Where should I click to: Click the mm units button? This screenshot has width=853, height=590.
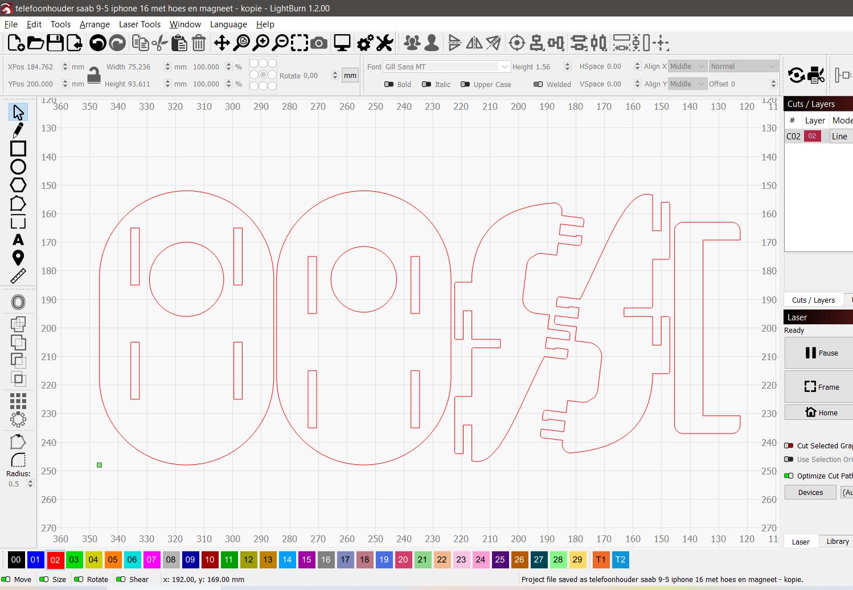tap(350, 75)
